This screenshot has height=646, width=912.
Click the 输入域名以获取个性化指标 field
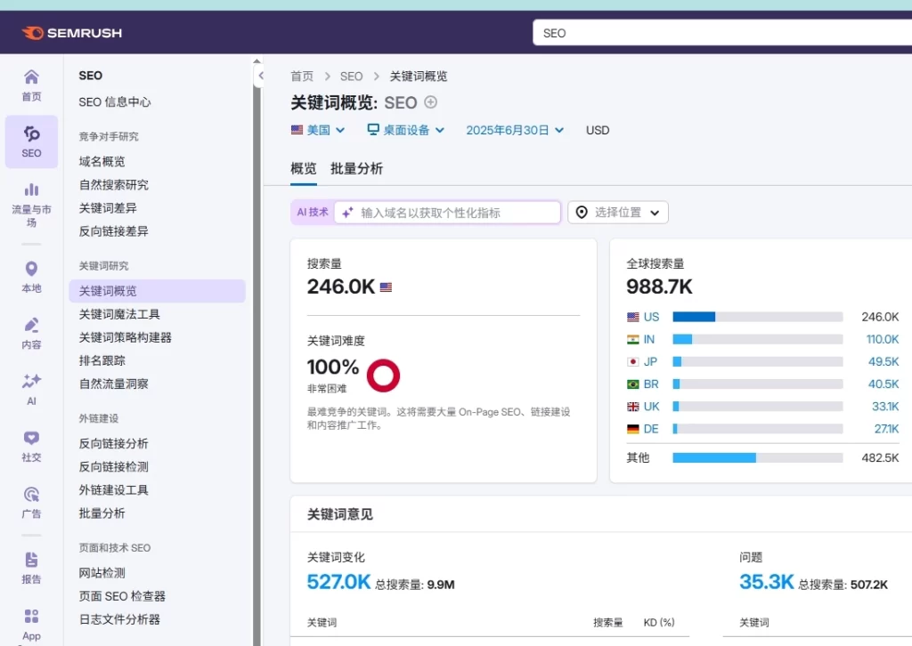[447, 213]
